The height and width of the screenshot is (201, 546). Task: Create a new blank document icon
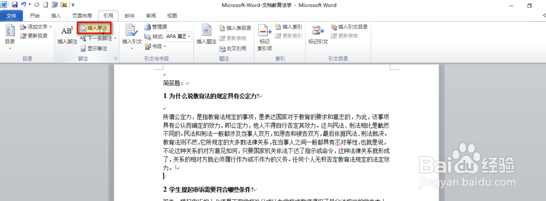coord(45,5)
